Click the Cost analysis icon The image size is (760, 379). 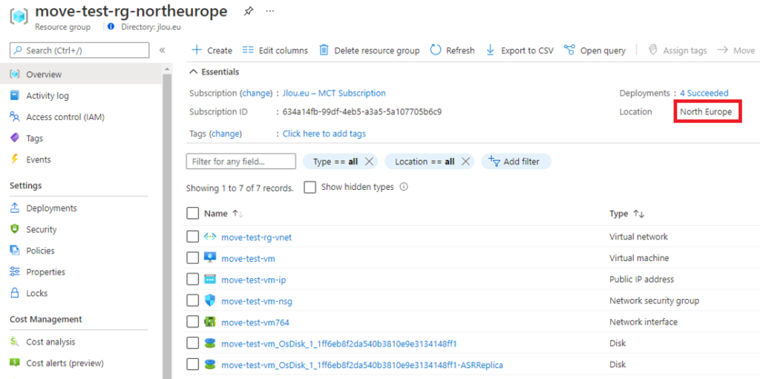pos(15,342)
